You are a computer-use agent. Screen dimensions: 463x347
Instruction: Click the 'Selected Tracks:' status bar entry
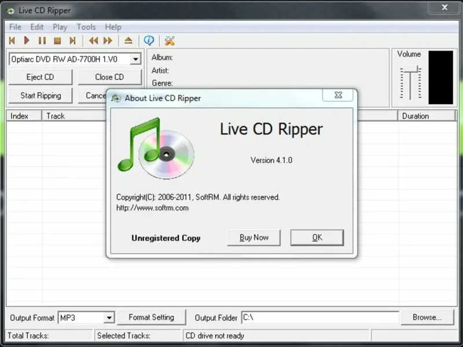point(124,335)
